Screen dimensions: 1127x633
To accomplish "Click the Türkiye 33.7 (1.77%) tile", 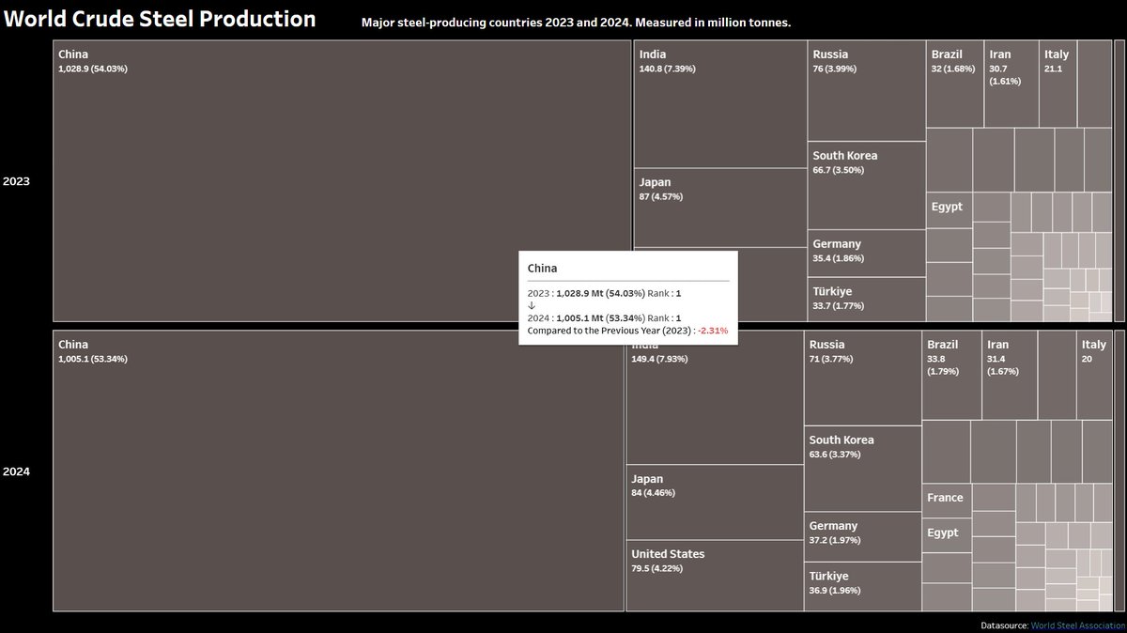I will pyautogui.click(x=867, y=300).
